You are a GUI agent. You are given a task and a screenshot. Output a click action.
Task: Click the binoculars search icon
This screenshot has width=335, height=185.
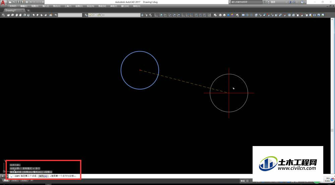(x=265, y=2)
